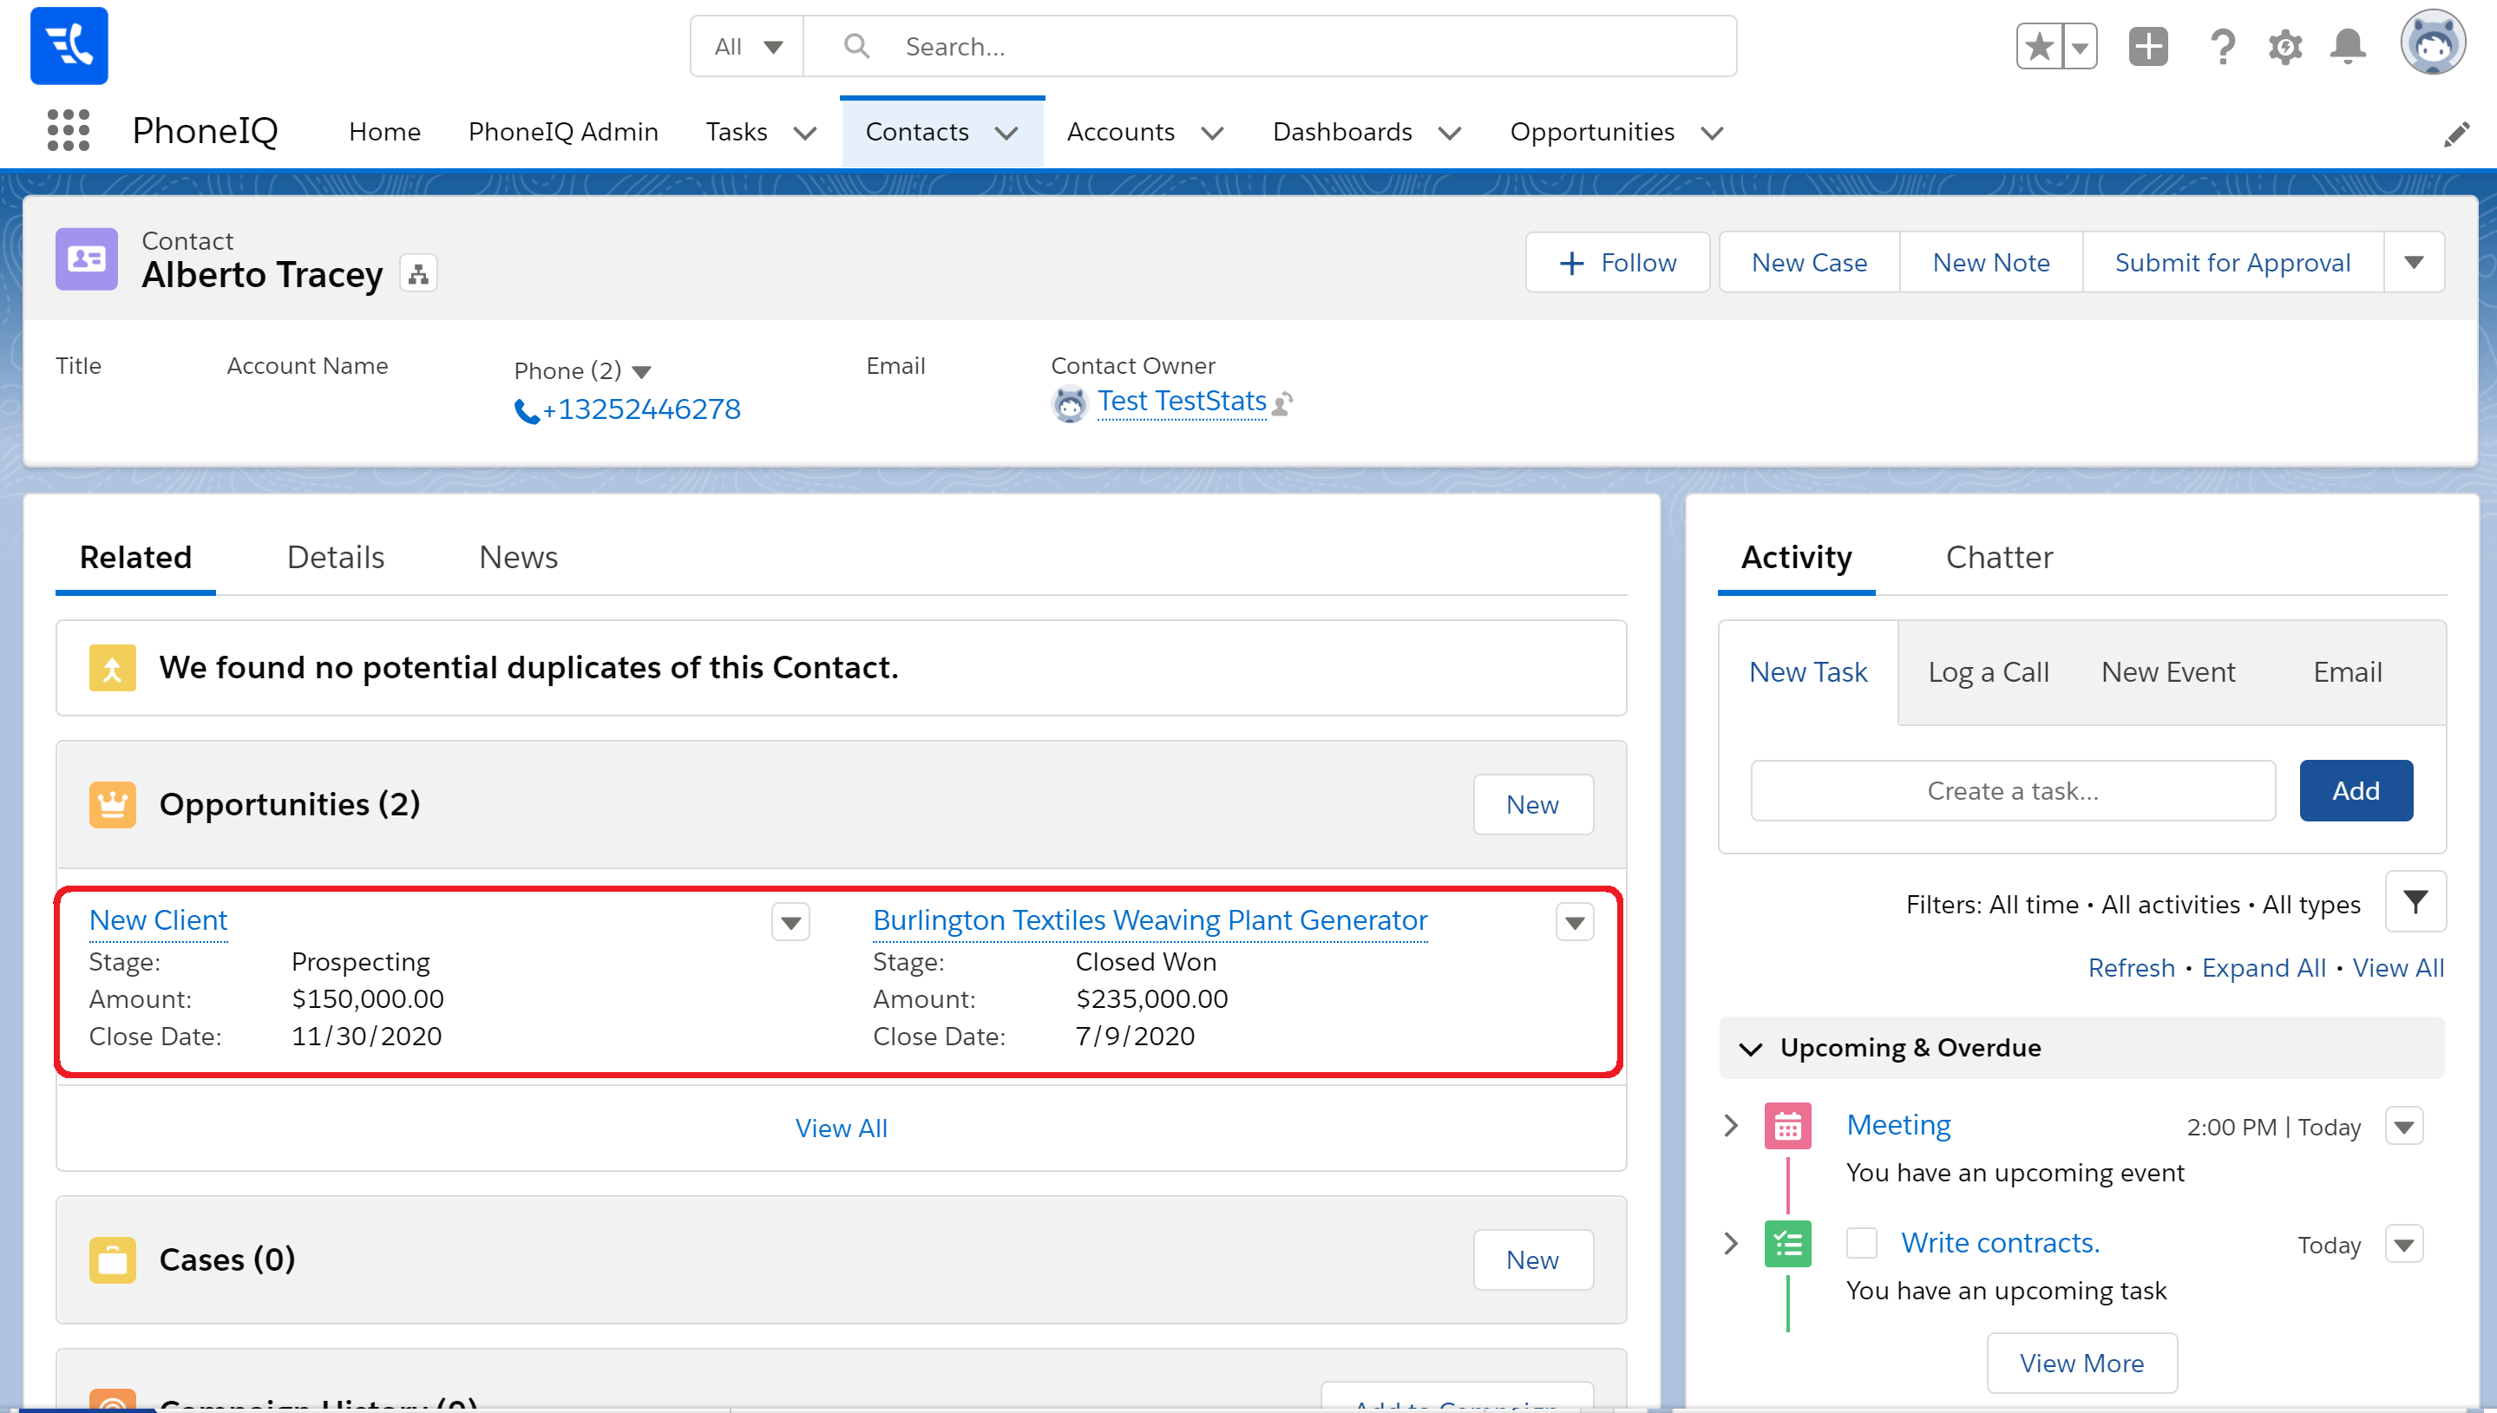This screenshot has width=2497, height=1413.
Task: Switch to the Details tab
Action: coord(335,558)
